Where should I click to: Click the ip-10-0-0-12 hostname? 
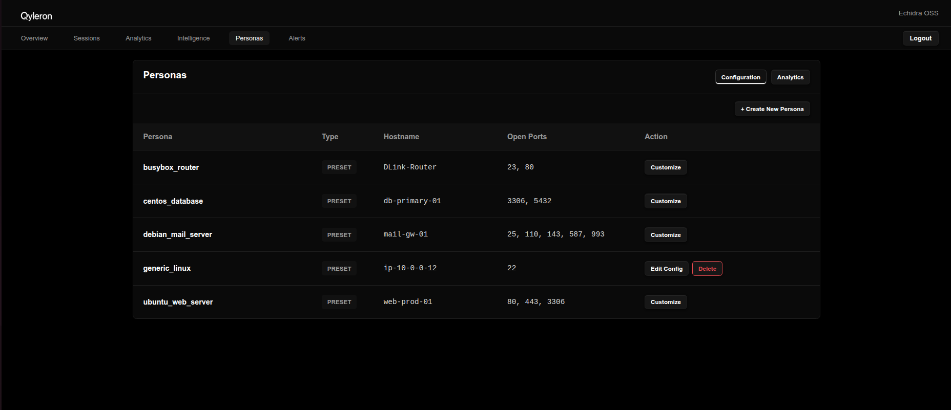click(x=410, y=268)
